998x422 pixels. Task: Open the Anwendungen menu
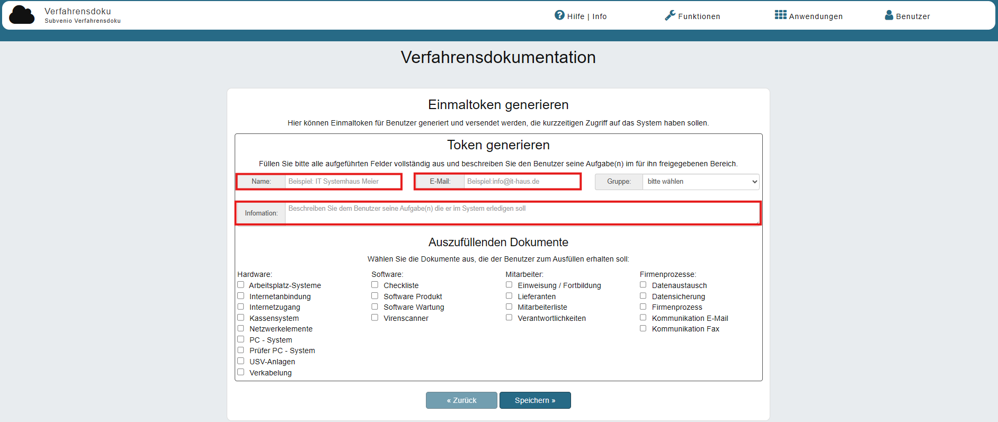808,16
